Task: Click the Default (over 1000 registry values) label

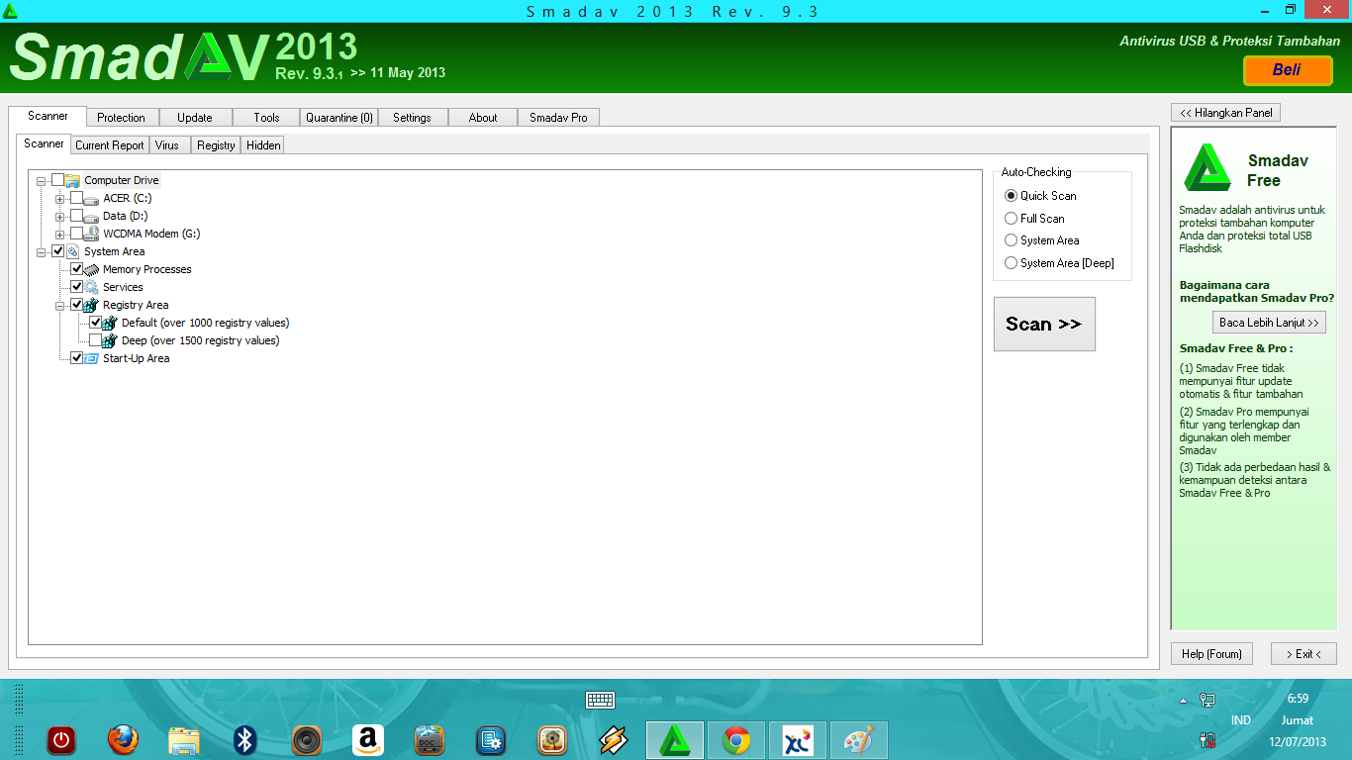Action: pos(206,323)
